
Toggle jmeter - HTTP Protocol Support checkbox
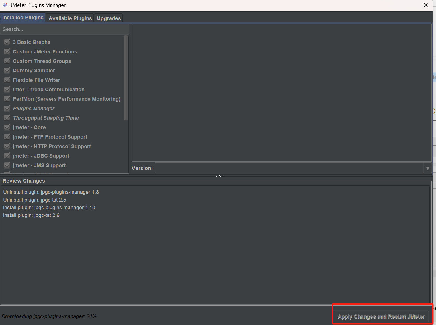[7, 146]
